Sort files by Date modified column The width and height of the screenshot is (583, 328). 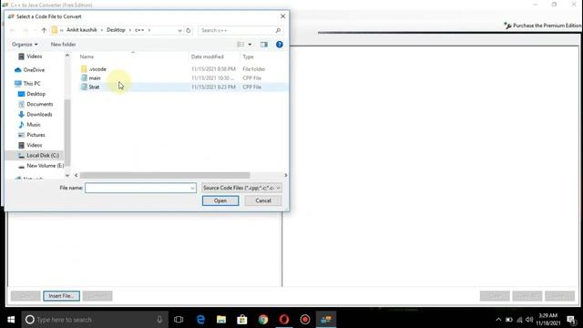(207, 56)
